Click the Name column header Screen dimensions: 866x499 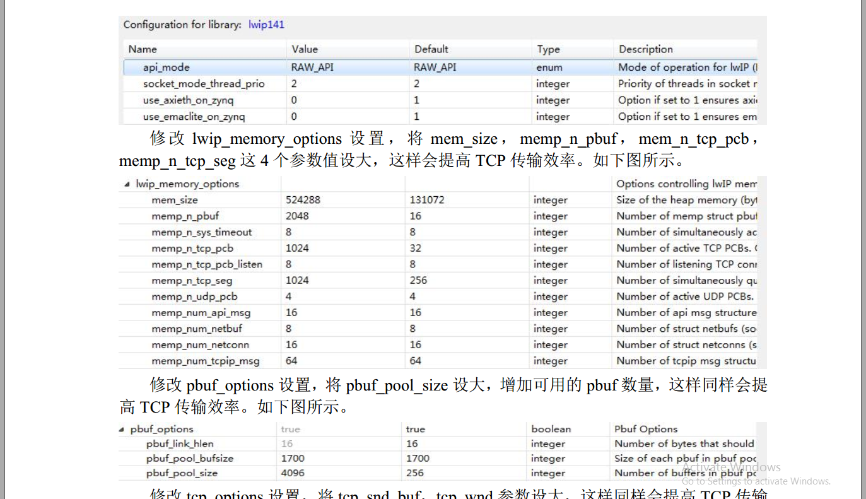(x=143, y=49)
